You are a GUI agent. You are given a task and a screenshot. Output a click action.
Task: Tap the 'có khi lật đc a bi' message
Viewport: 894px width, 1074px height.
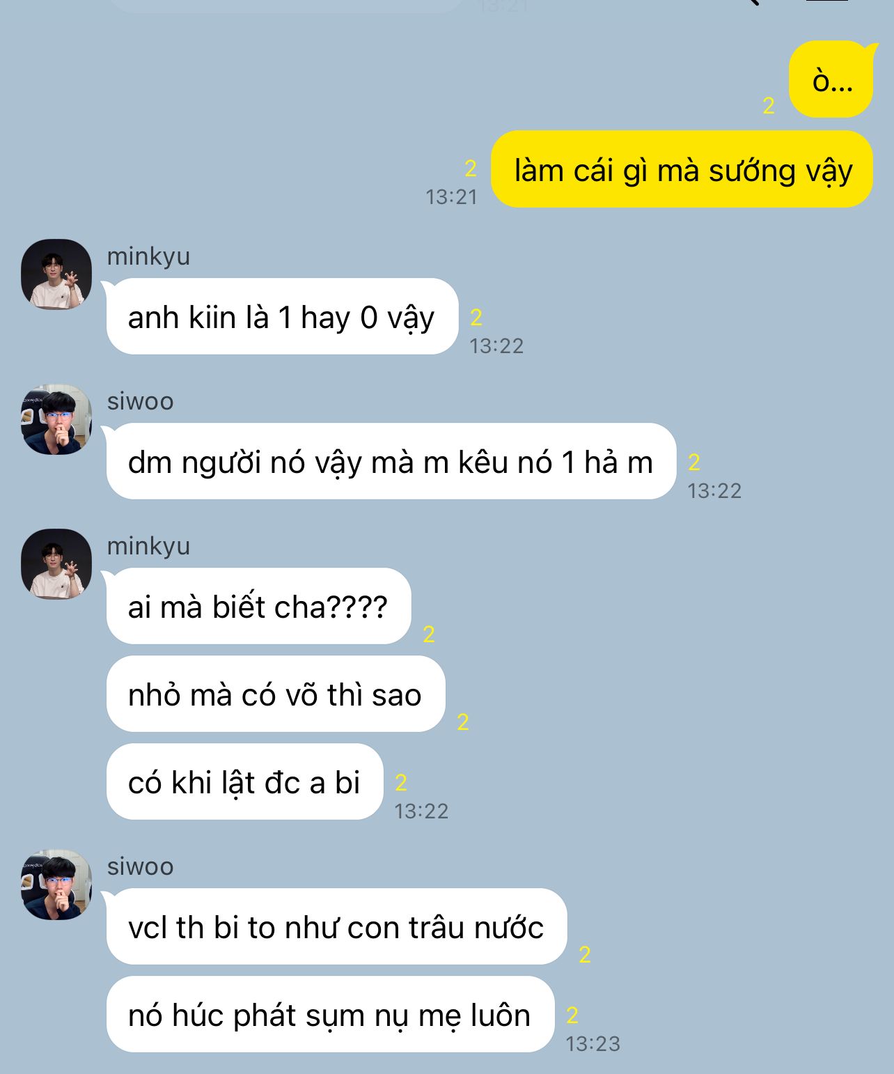[x=245, y=781]
